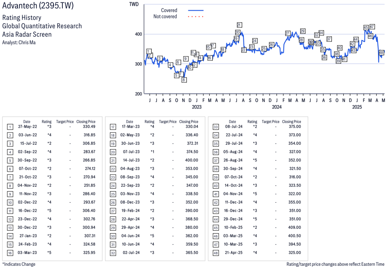Click the closing price 330.49
The image size is (389, 267).
tap(89, 127)
